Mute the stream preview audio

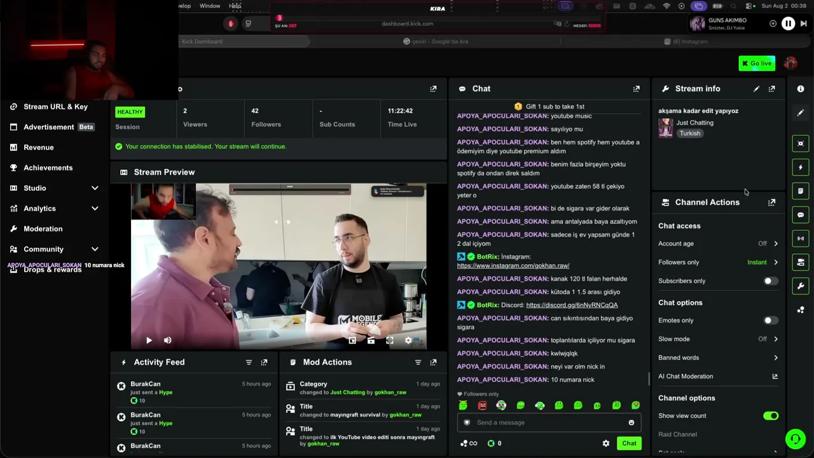[x=168, y=340]
